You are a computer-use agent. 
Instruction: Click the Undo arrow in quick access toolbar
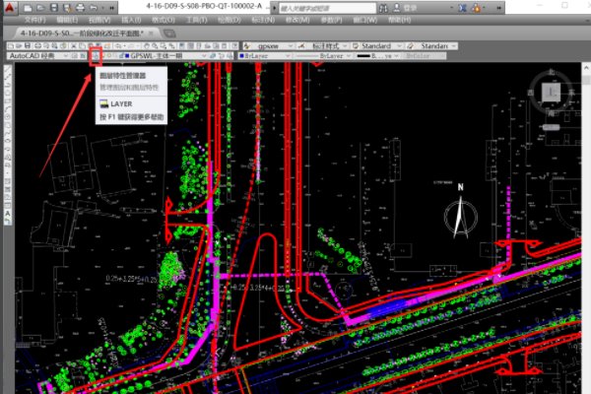(94, 8)
